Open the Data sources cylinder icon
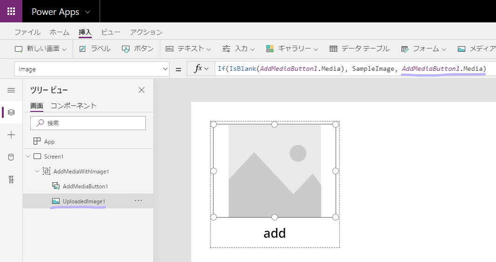496x262 pixels. click(x=11, y=157)
